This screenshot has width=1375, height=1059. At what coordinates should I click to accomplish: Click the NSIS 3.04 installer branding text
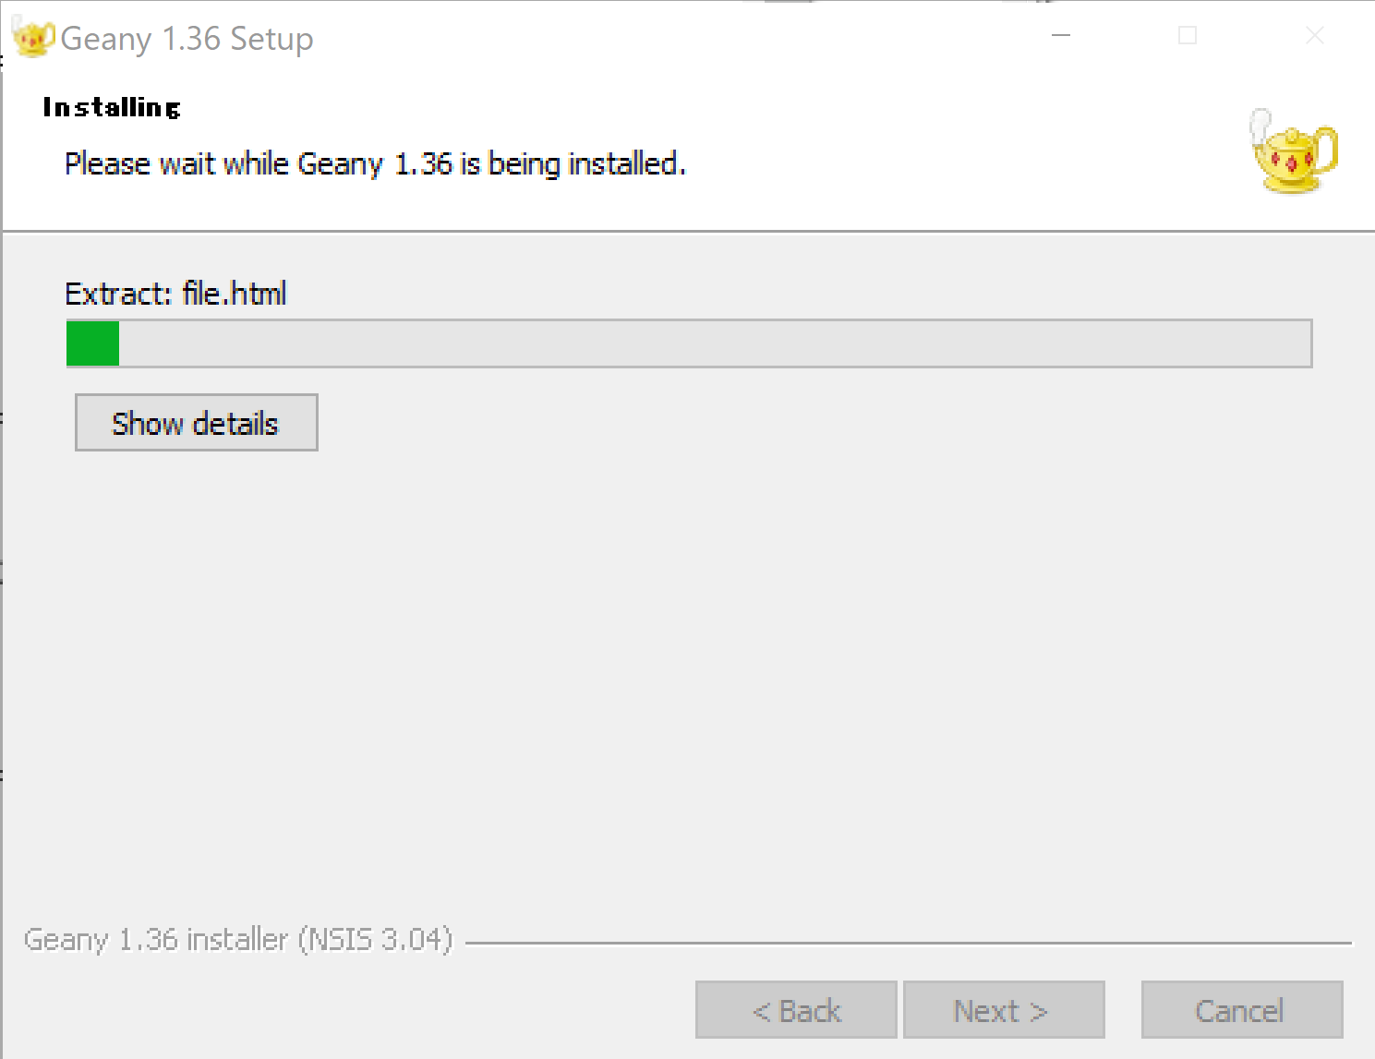tap(238, 939)
